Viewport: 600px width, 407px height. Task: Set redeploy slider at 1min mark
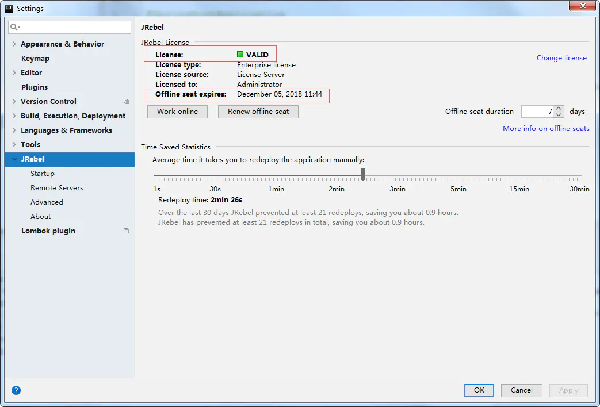tap(276, 176)
